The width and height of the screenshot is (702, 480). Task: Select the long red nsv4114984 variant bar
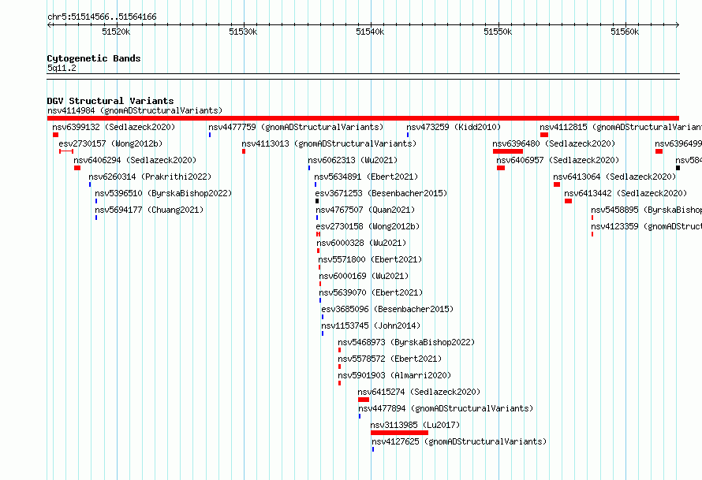click(x=363, y=118)
